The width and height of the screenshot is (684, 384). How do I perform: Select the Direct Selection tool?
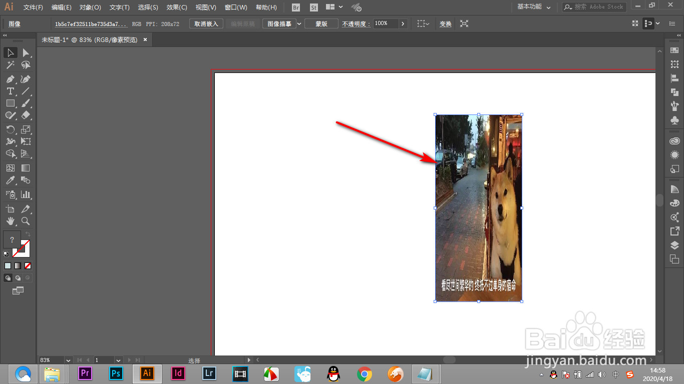[x=26, y=52]
